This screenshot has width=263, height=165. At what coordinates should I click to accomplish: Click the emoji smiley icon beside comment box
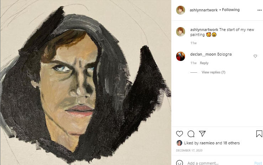(x=180, y=163)
